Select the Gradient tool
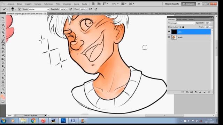 pos(3,59)
